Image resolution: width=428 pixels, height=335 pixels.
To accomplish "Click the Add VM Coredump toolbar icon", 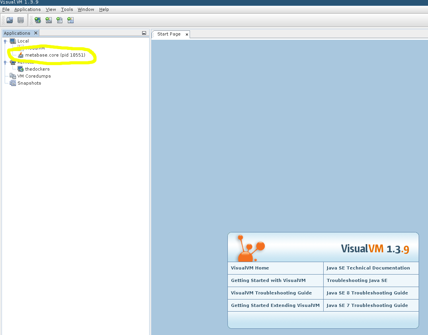I will tap(60, 20).
